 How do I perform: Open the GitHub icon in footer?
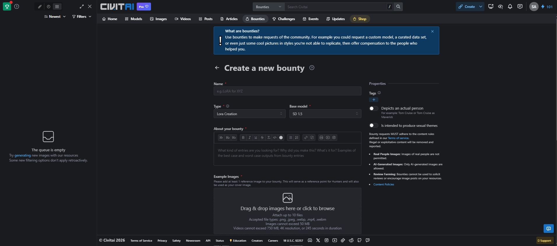[x=359, y=240]
